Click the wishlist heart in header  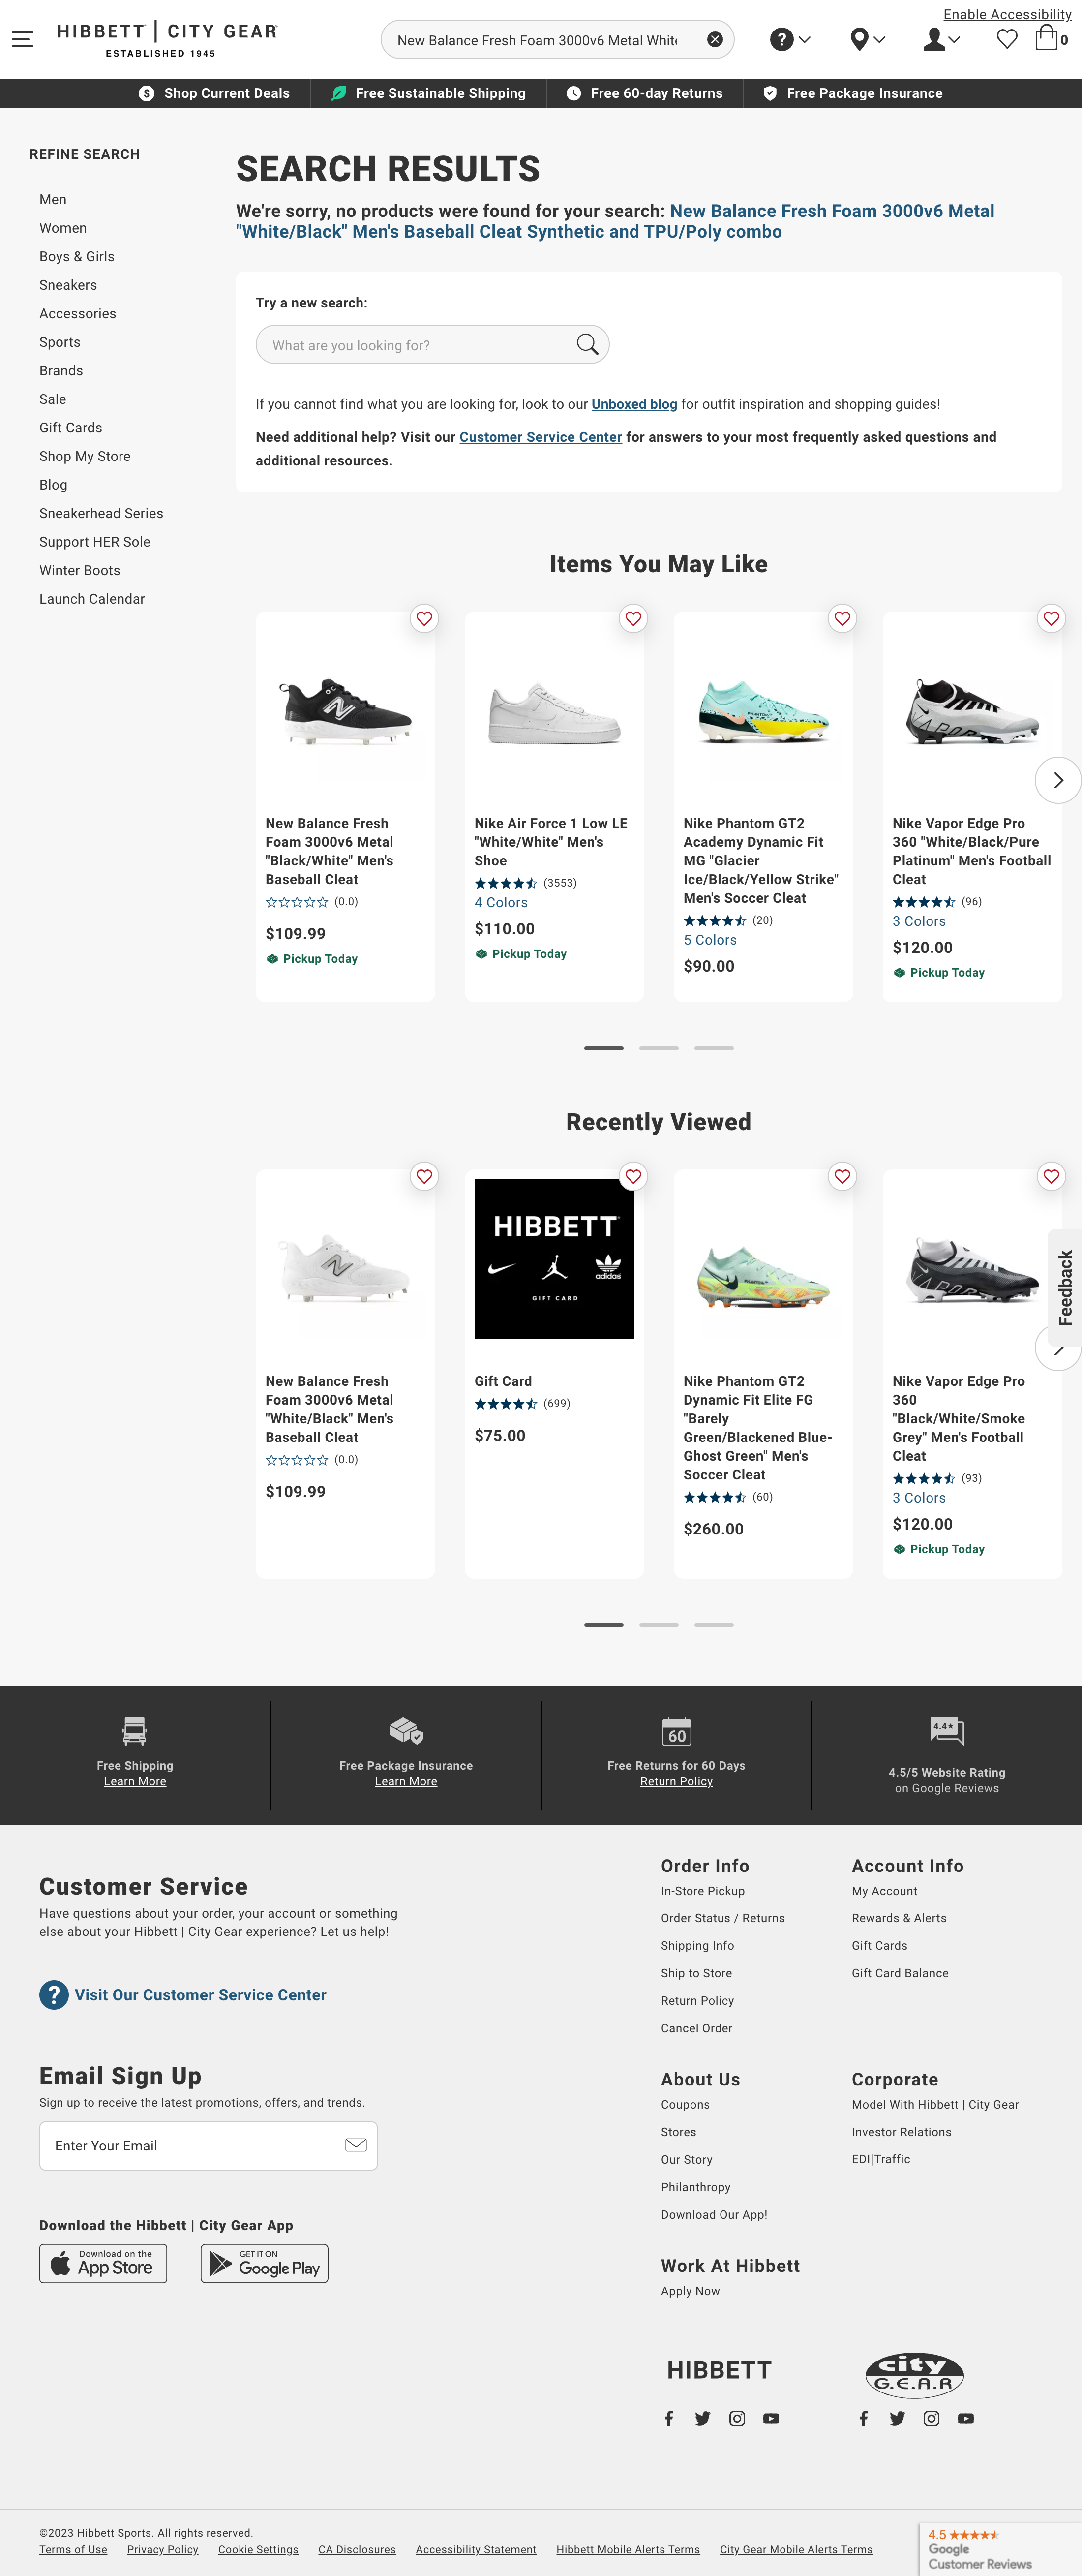point(1007,40)
